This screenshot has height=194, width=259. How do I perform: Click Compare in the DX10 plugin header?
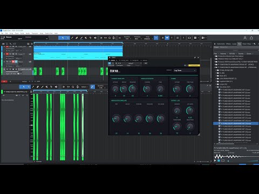(119, 65)
